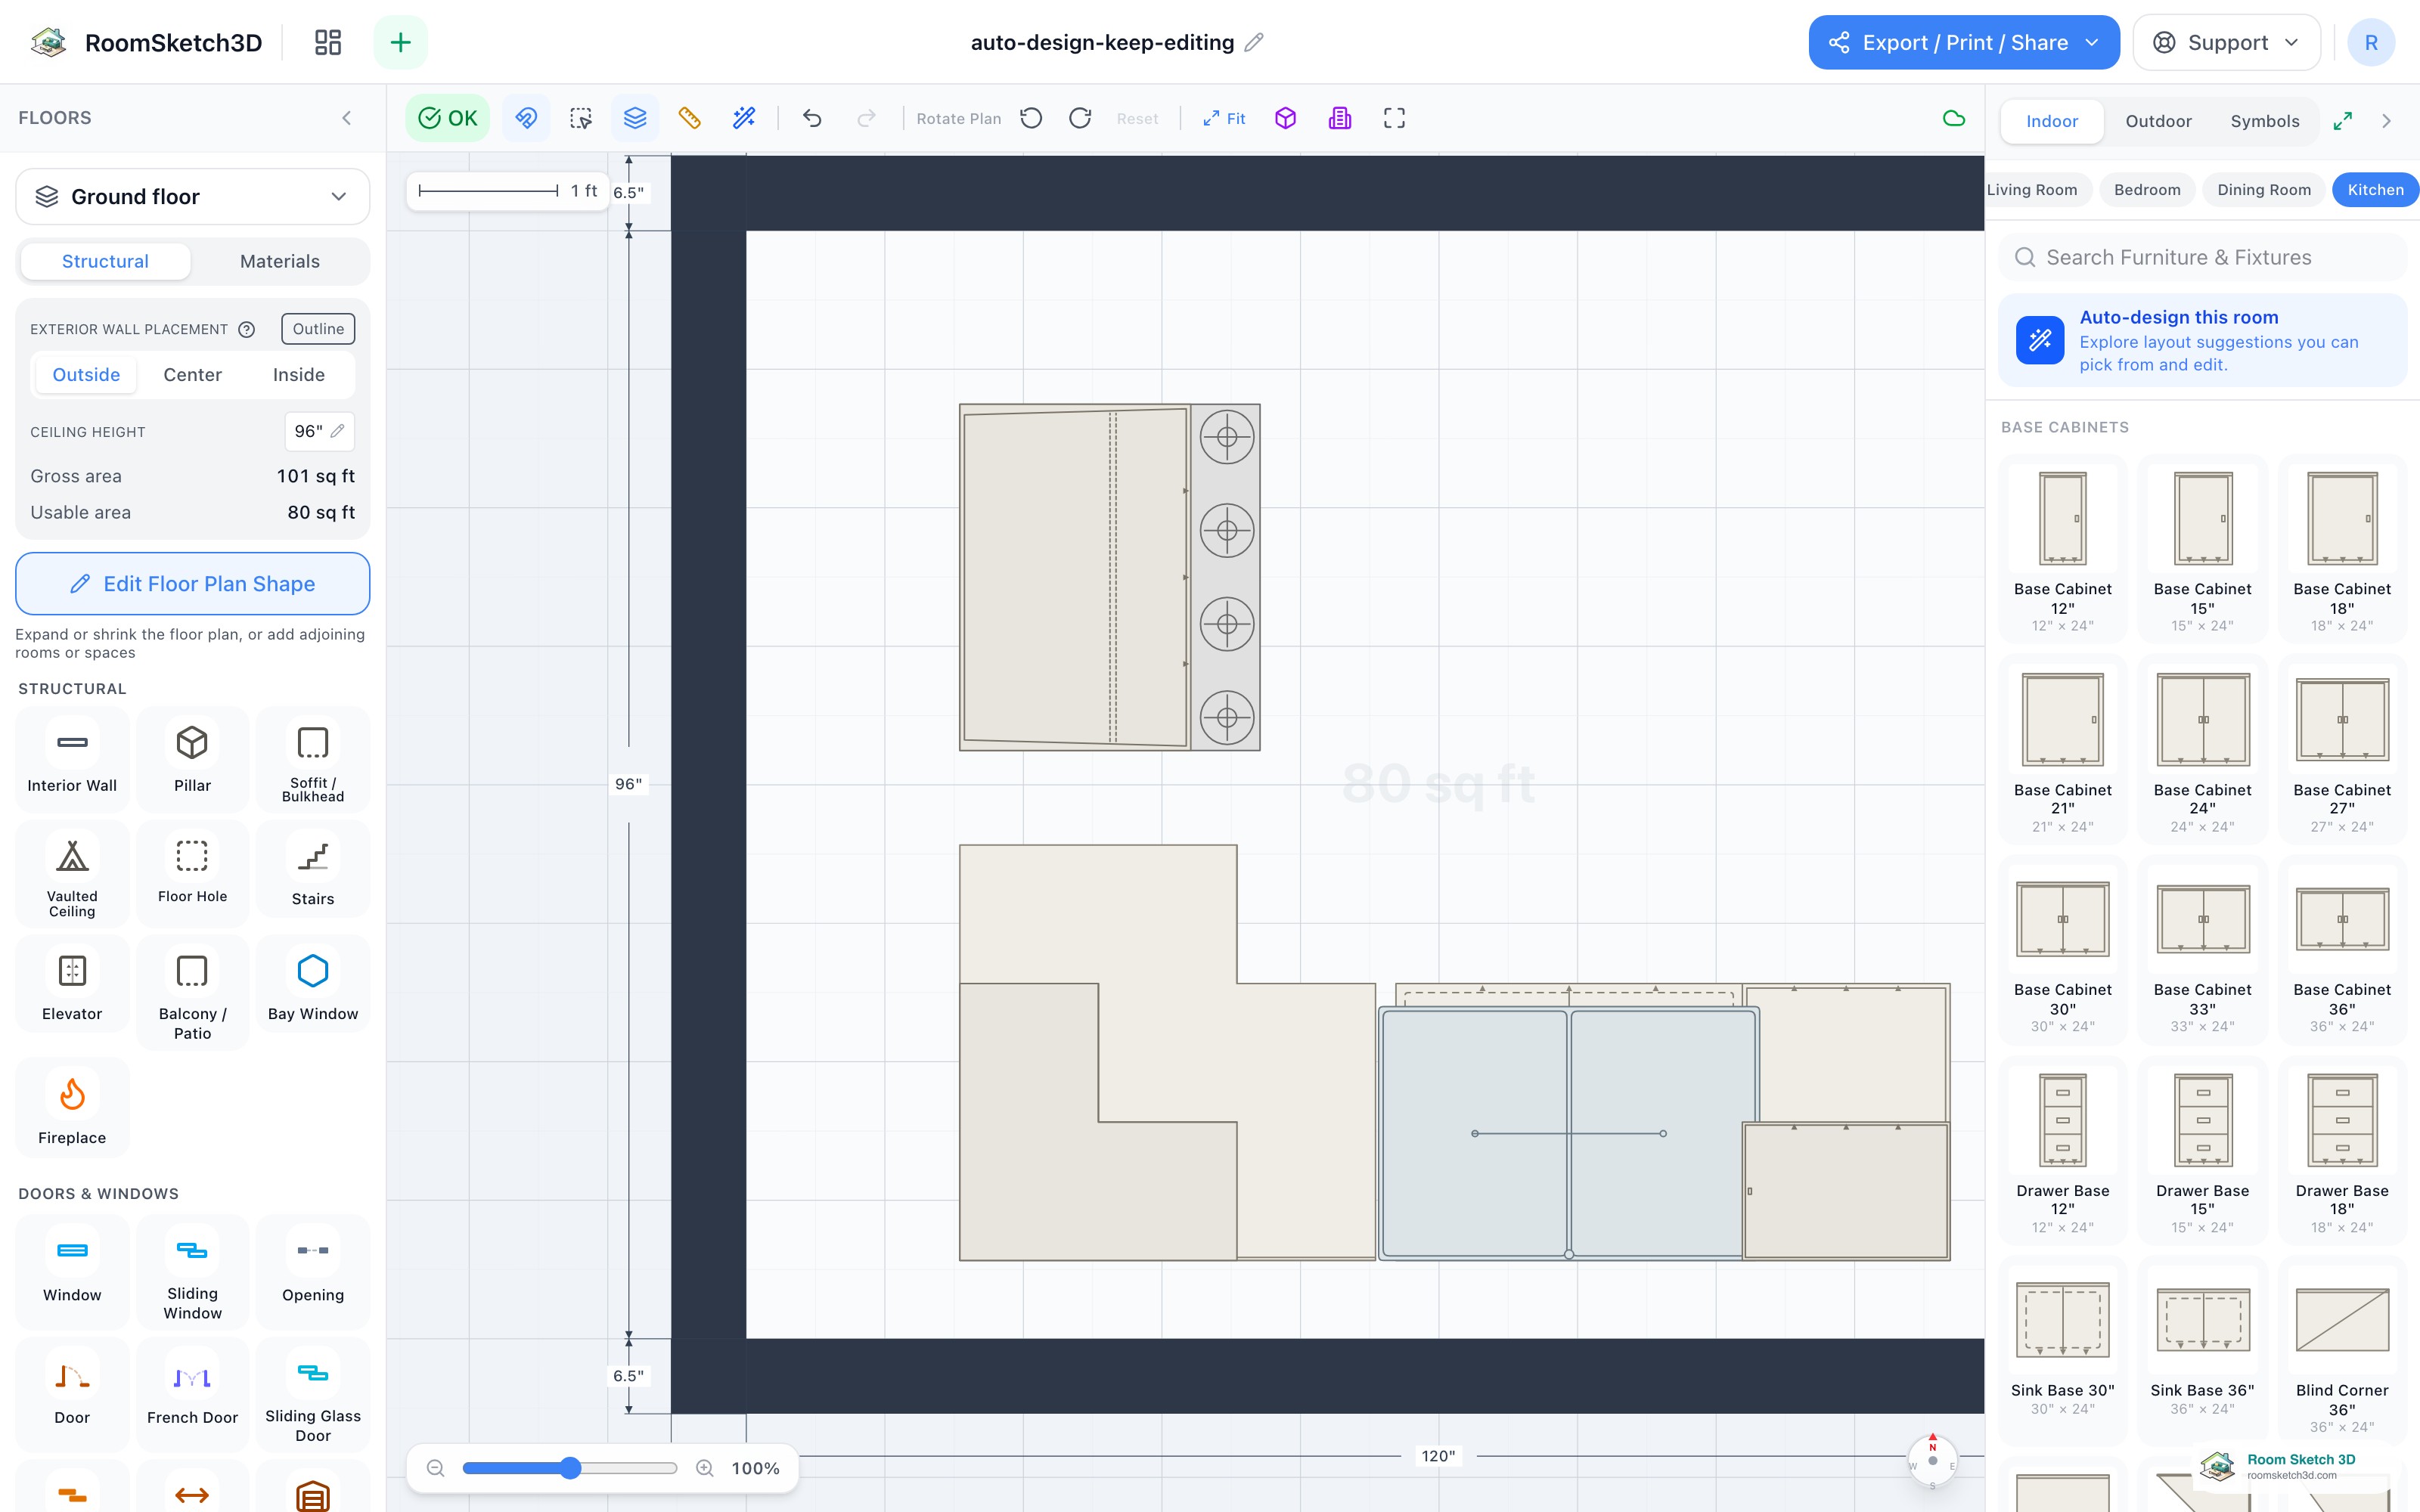Select the tape measure tool
The width and height of the screenshot is (2420, 1512).
(689, 118)
